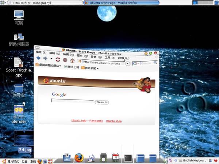Click the lifebuoy help icon in bottom panel
The height and width of the screenshot is (164, 219).
pyautogui.click(x=50, y=161)
